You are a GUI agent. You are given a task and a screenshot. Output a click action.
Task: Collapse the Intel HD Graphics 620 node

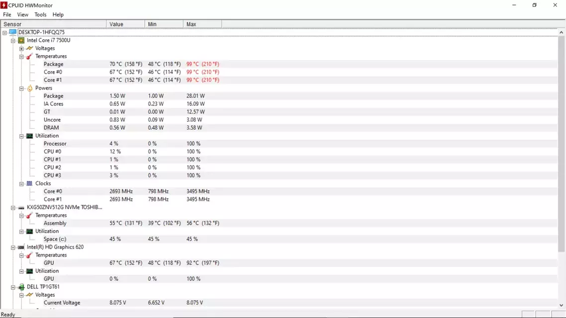tap(13, 247)
